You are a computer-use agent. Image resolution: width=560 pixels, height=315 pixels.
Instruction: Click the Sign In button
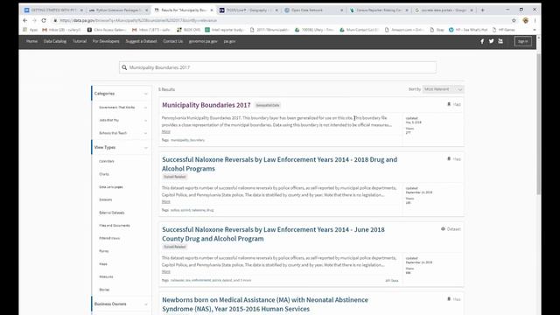[x=523, y=41]
